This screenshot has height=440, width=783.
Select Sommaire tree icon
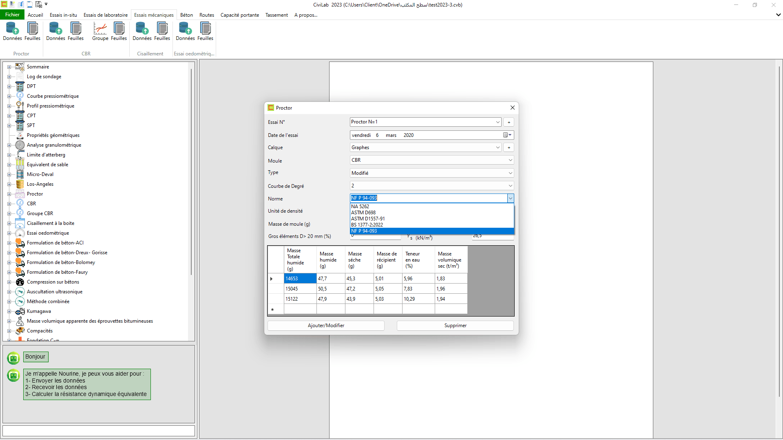[x=20, y=67]
